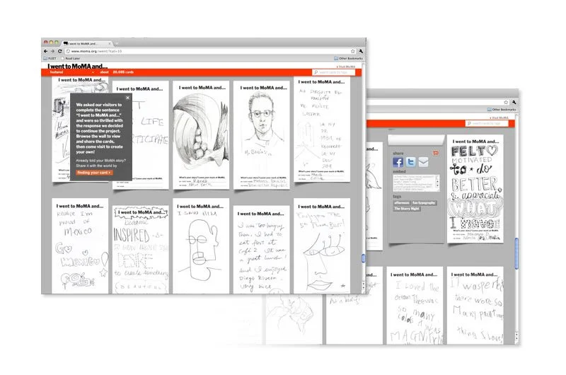Viewport: 566px width, 375px height.
Task: Focus the search cards field in back window
Action: [487, 123]
